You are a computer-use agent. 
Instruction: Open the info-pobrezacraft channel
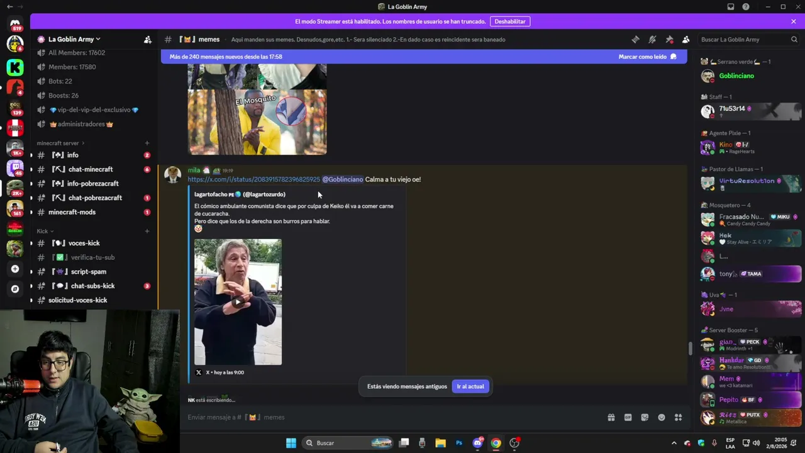tap(93, 184)
